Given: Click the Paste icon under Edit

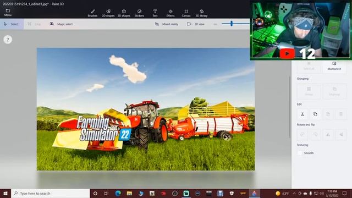Looking at the screenshot, I should click(x=328, y=114).
